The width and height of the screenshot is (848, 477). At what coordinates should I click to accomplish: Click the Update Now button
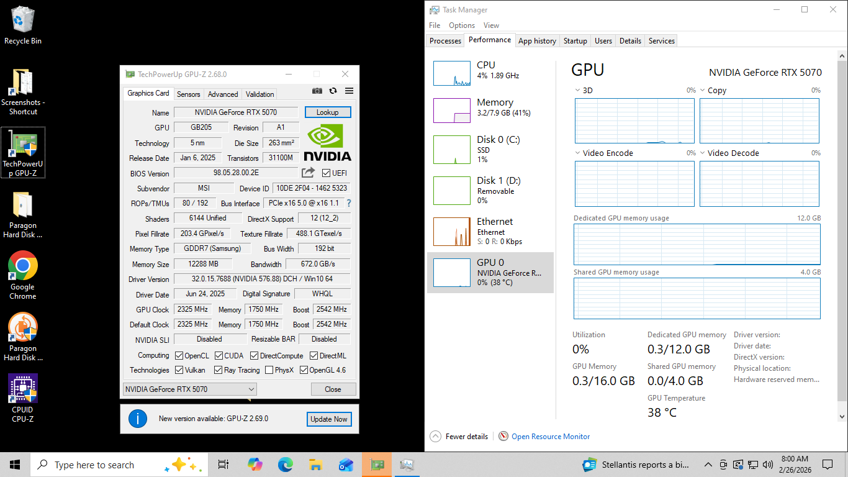(328, 419)
